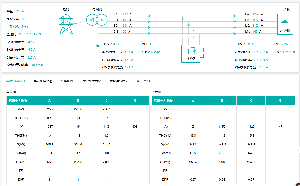300x186 pixels.
Task: Click the left table Q(kVar) cell 1.1
Action: point(78,153)
